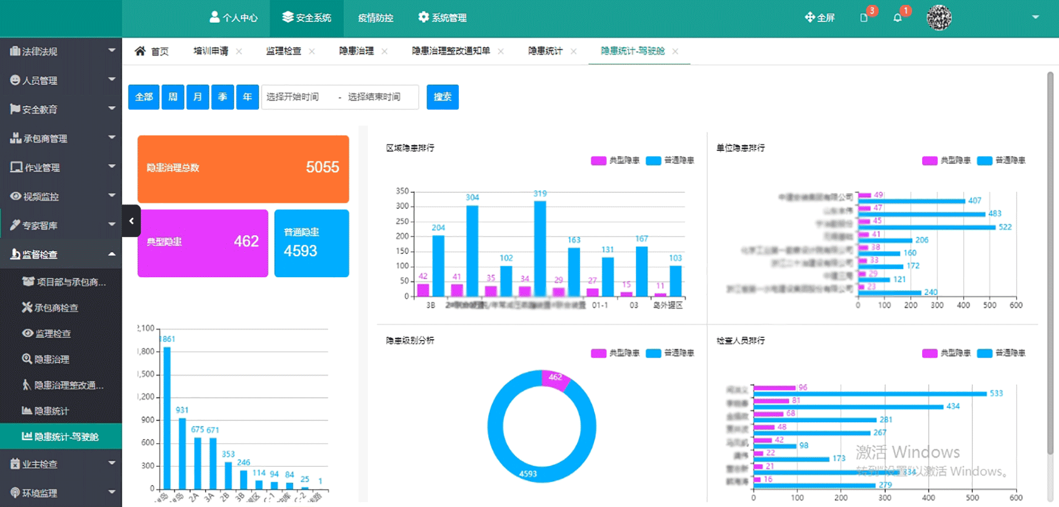Viewport: 1059px width, 507px height.
Task: Collapse the sidebar with the arrow handle
Action: 131,221
